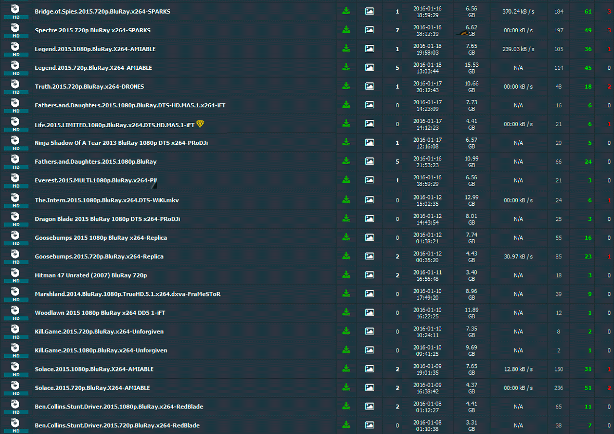Image resolution: width=614 pixels, height=434 pixels.
Task: Download Bridge.of.Spies.2015.720p torrent via green arrow
Action: point(346,11)
